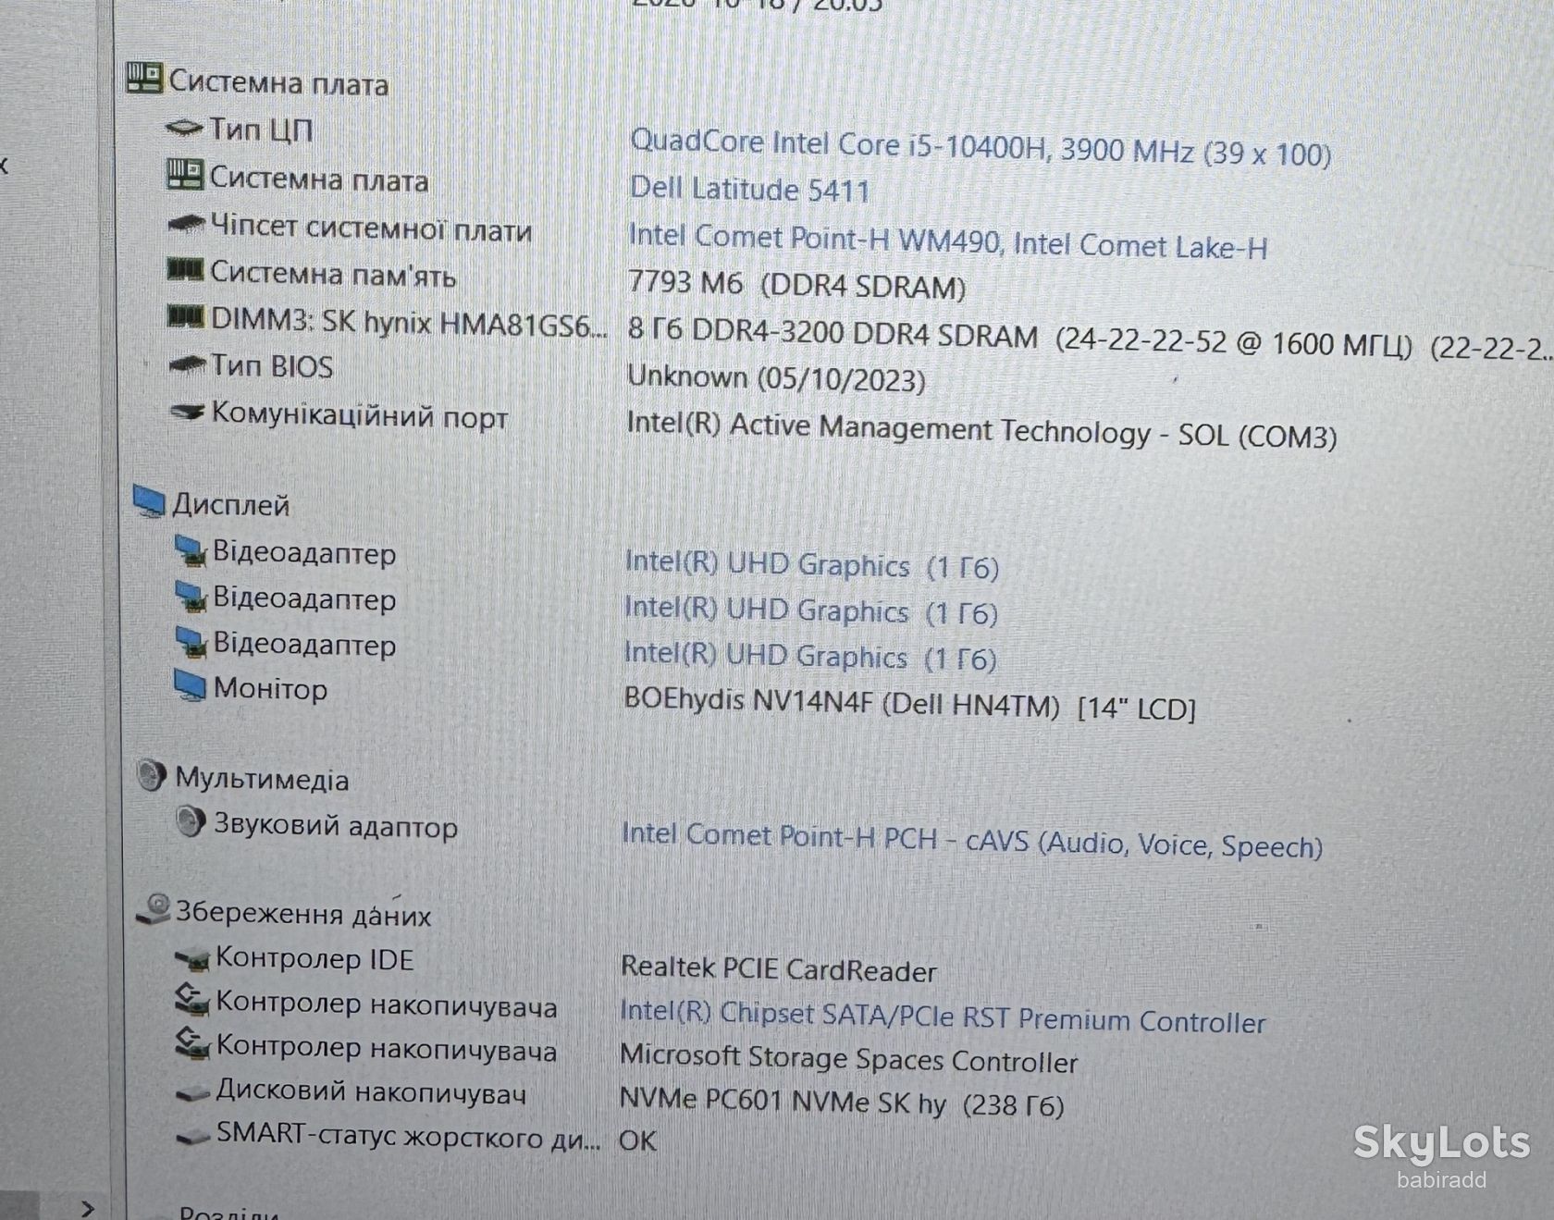Select the Контролер IDE field label

[x=314, y=959]
